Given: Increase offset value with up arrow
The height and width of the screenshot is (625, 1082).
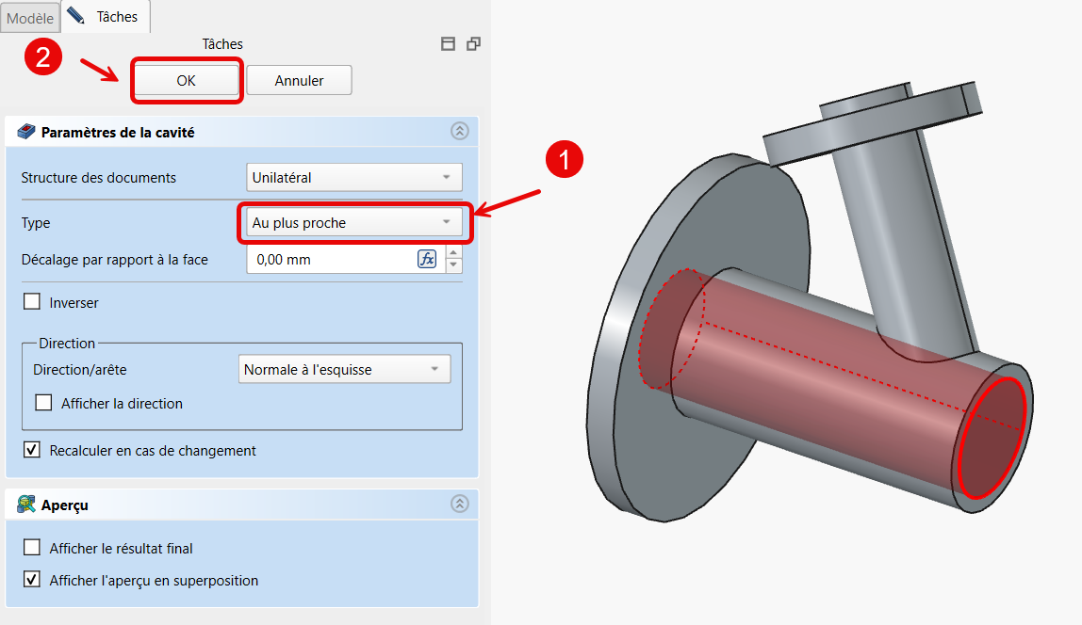Looking at the screenshot, I should click(454, 253).
